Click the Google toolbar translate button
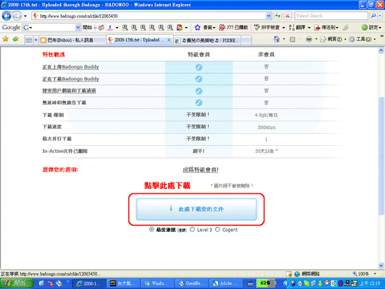 click(x=297, y=27)
